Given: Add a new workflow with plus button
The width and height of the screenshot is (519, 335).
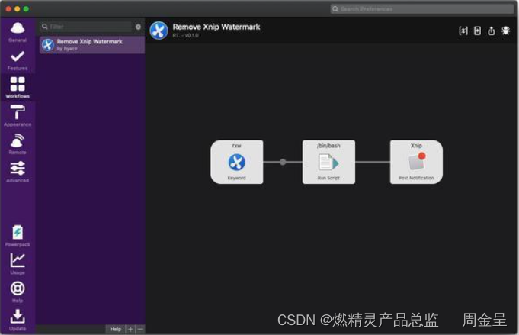Looking at the screenshot, I should coord(130,329).
